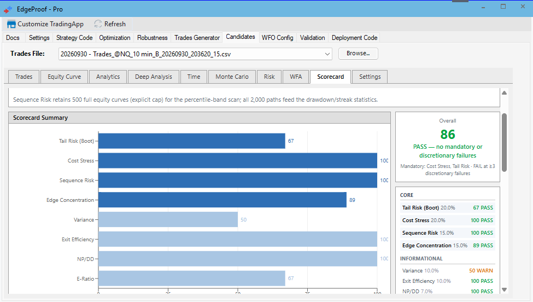533x302 pixels.
Task: Click the Sequence Risk info note text
Action: (196, 100)
